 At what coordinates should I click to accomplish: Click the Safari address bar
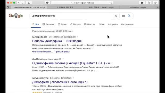pos(82,3)
